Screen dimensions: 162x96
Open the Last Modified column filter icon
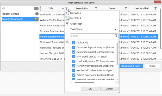(x=155, y=8)
